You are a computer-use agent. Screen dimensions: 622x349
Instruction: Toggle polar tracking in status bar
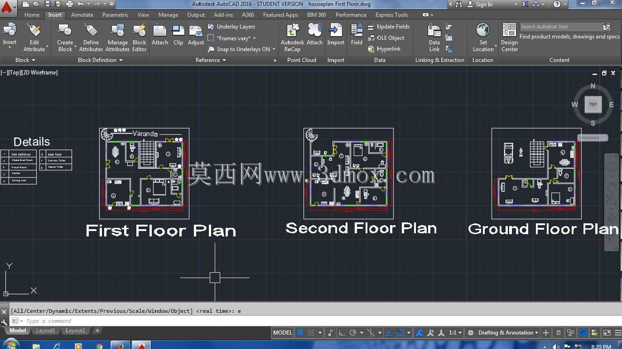click(353, 333)
